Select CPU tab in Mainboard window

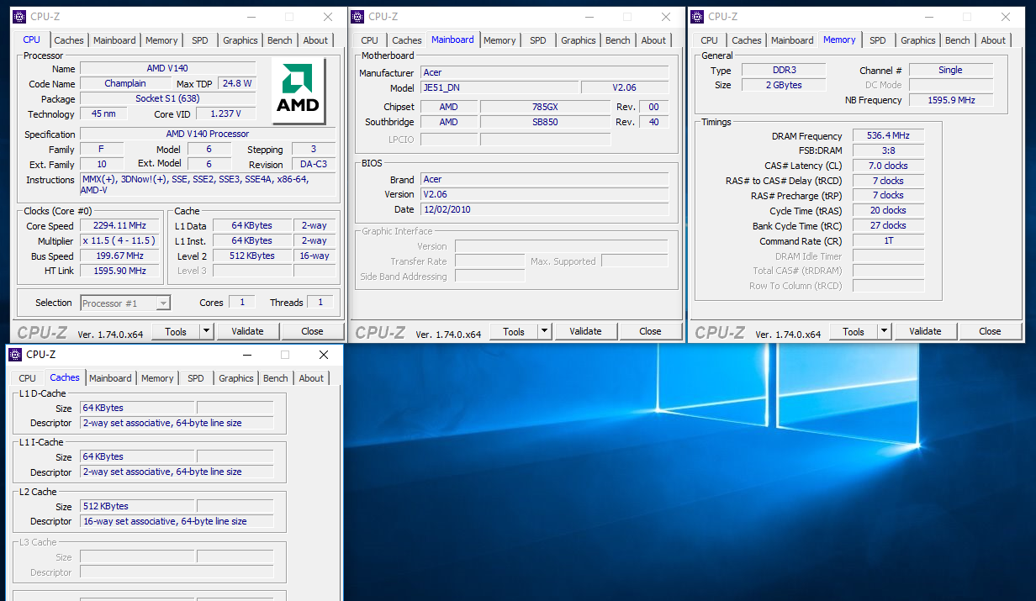(370, 40)
